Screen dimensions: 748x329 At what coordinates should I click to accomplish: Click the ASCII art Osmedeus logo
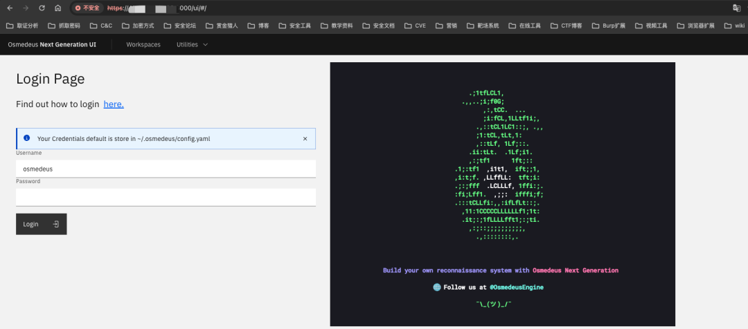tap(499, 164)
